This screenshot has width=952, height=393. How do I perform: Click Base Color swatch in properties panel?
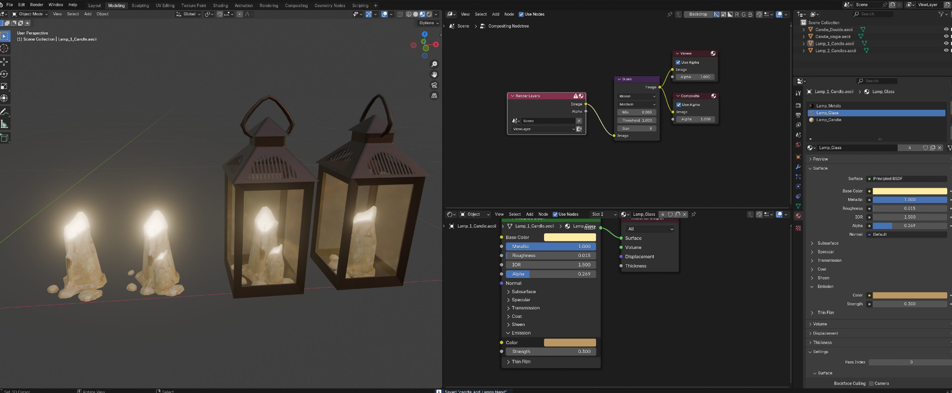point(910,191)
